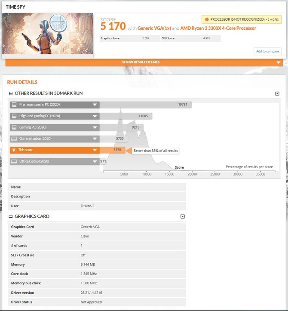Click Add to compare button

pos(267,51)
